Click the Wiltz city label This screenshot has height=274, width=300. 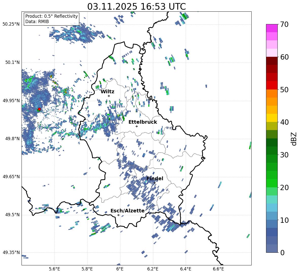(107, 92)
